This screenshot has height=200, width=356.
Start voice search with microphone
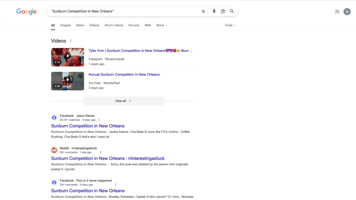click(214, 11)
